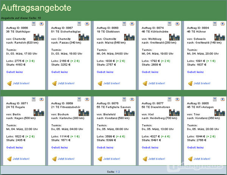Viewport: 227px width, 175px height.
Task: Go to page 1 in Seite pagination
Action: point(117,172)
